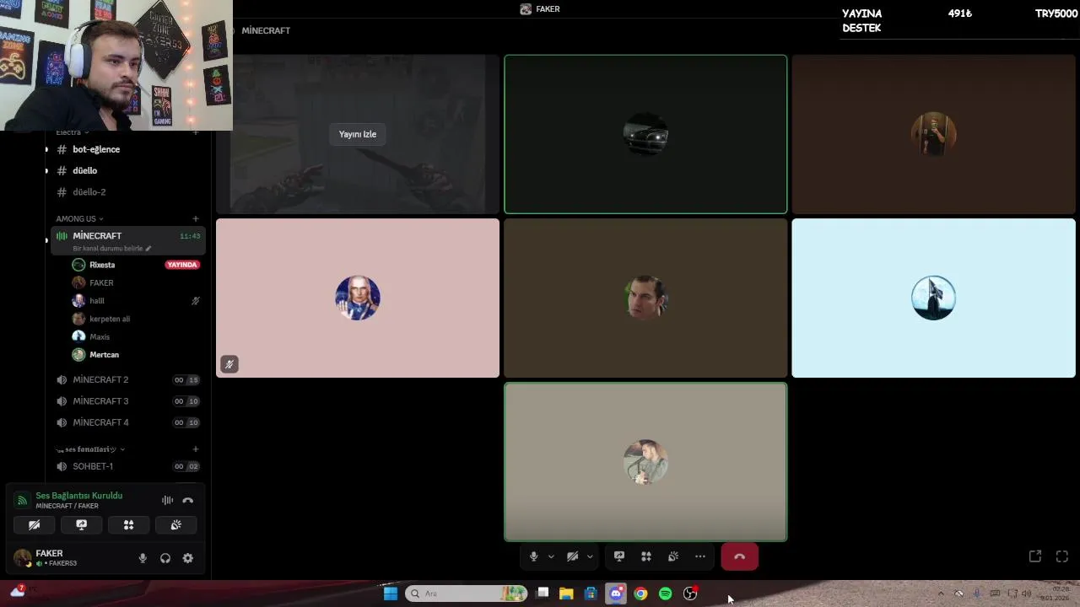1080x607 pixels.
Task: Open Task View from taskbar
Action: tap(543, 594)
